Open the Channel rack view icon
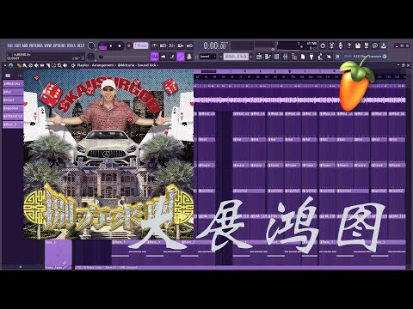 tap(277, 57)
